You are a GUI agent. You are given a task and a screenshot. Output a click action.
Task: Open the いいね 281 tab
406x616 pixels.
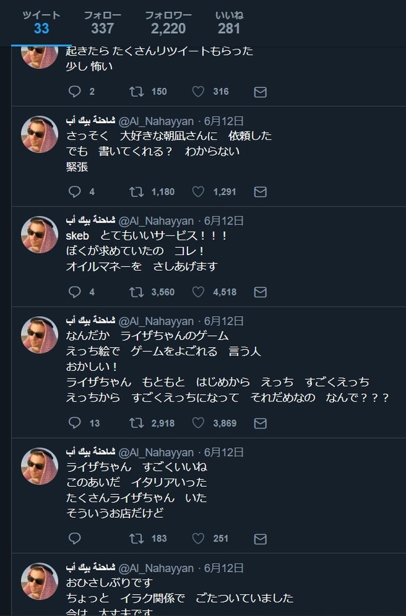point(229,23)
